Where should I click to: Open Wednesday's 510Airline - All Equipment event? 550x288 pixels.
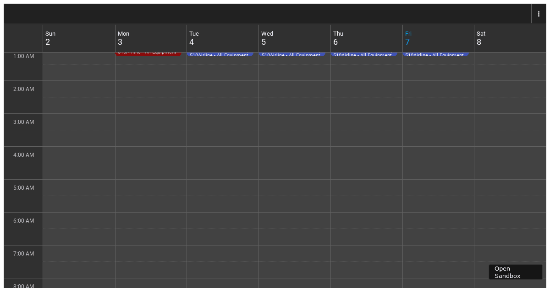tap(293, 55)
